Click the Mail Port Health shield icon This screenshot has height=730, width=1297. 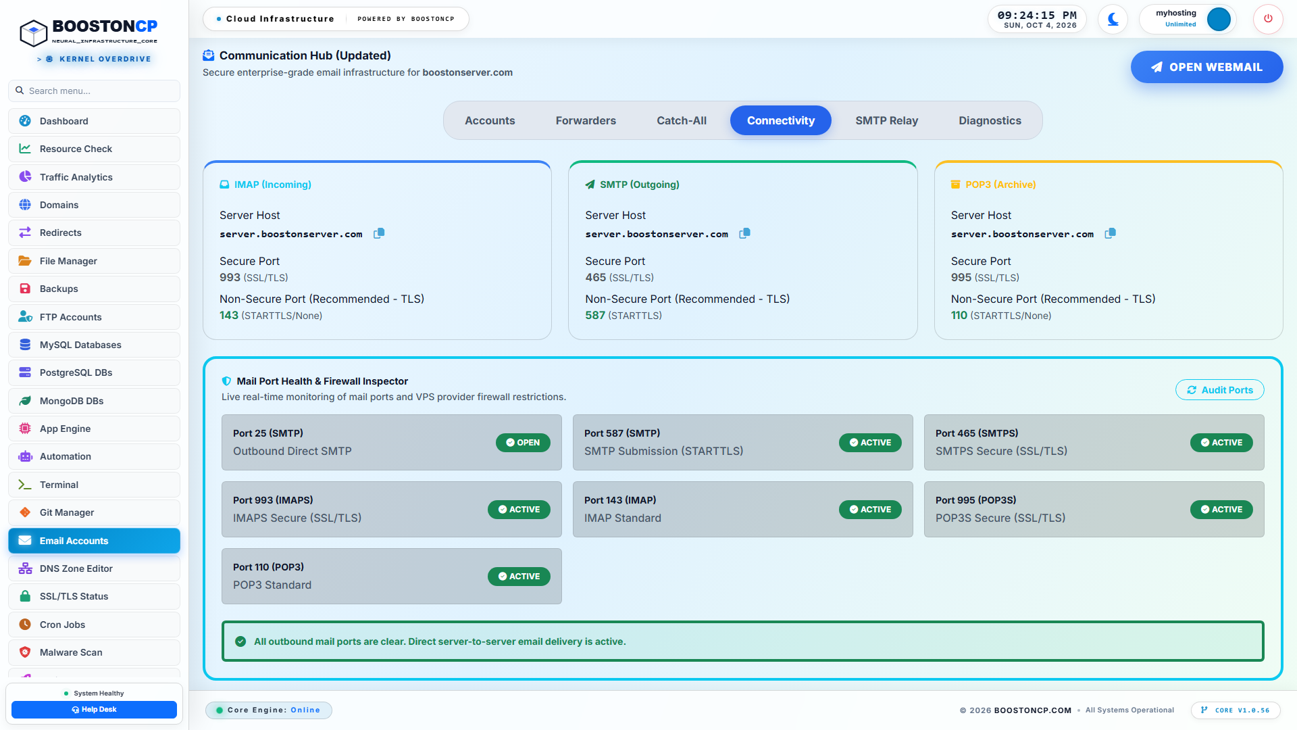226,381
